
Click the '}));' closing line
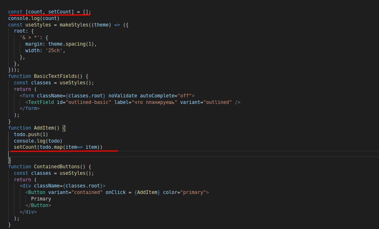pyautogui.click(x=14, y=70)
